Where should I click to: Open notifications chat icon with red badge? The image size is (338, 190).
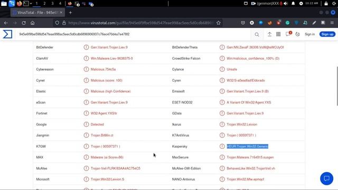tap(288, 34)
